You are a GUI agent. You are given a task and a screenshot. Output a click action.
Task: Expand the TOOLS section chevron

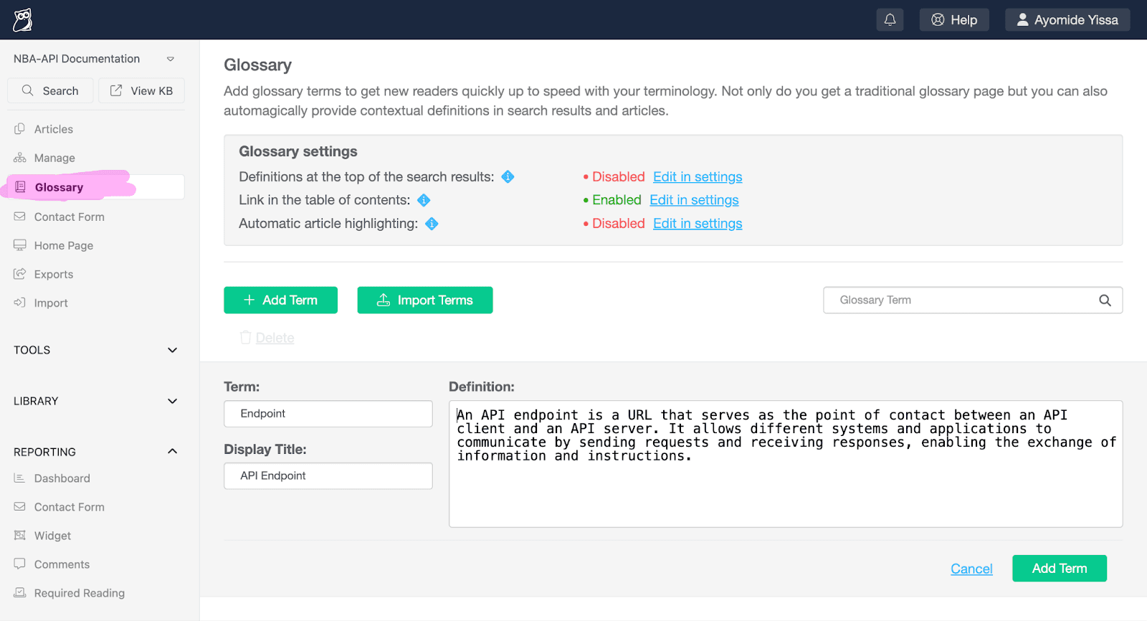tap(172, 350)
